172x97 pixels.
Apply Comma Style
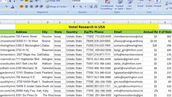pyautogui.click(x=85, y=7)
